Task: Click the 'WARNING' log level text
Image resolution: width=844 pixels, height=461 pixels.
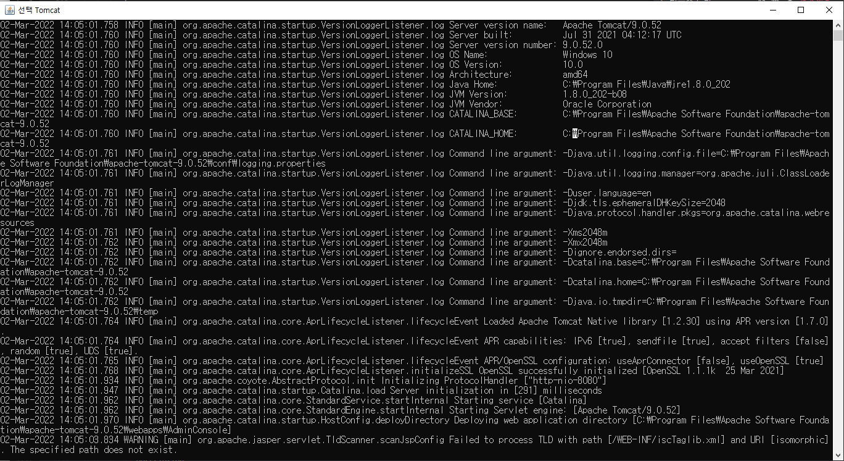Action: click(x=141, y=440)
